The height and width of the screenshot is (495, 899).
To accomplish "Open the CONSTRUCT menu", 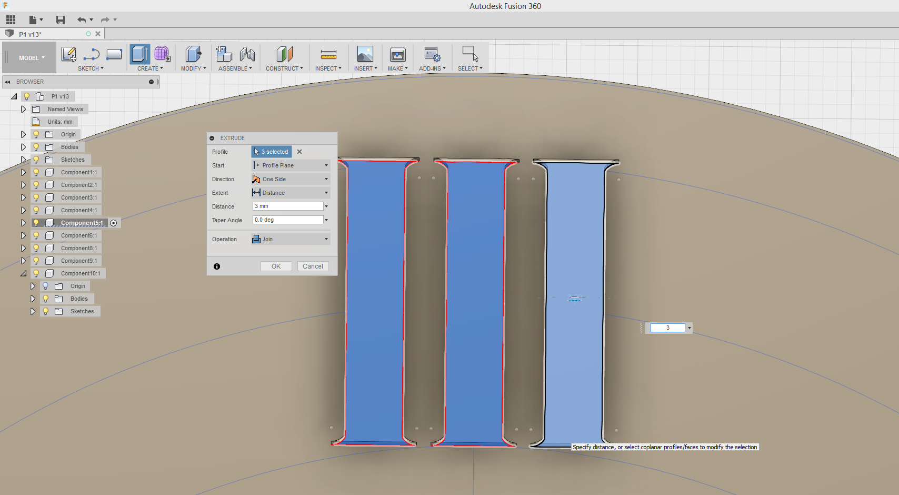I will click(284, 68).
